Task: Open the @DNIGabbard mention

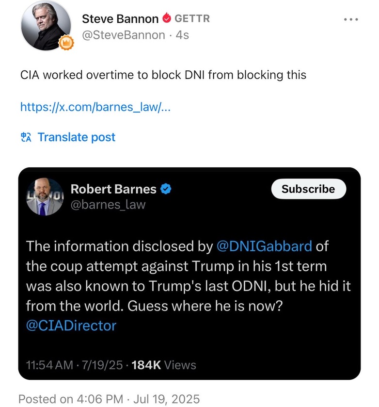Action: (264, 246)
